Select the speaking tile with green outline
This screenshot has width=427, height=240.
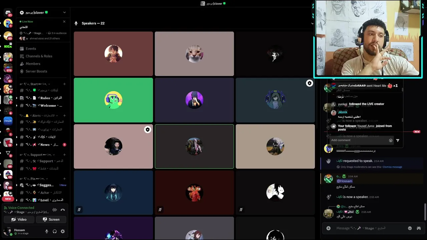click(194, 146)
